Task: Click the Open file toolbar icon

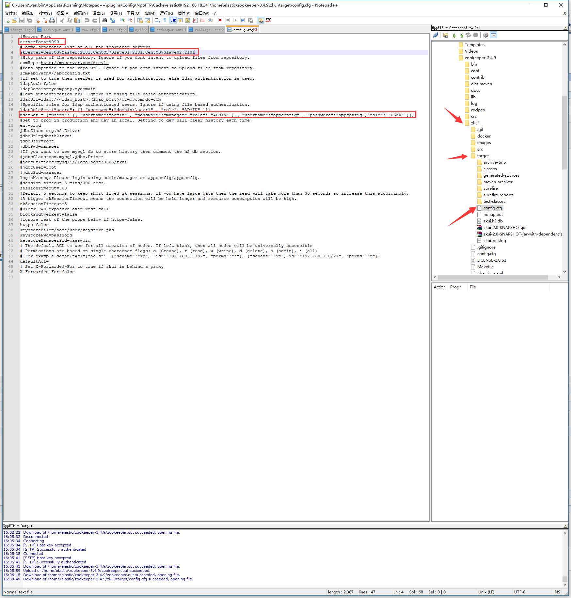Action: coord(14,20)
